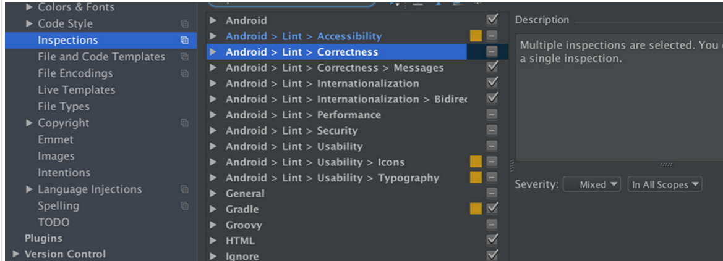Click the icon next to File and Code Templates

pyautogui.click(x=184, y=57)
